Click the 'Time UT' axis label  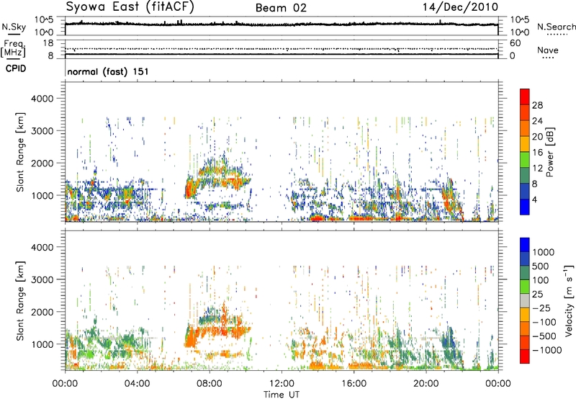tap(282, 395)
